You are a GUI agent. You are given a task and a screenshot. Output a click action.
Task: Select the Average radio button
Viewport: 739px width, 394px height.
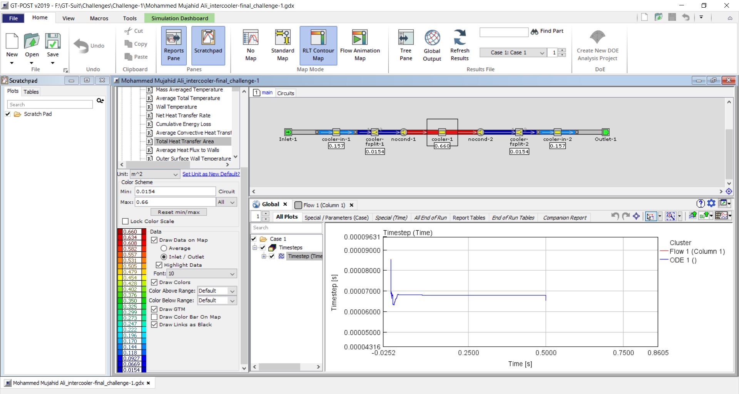coord(164,248)
